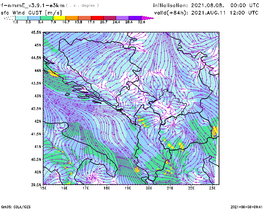Image resolution: width=270 pixels, height=209 pixels.
Task: Click the 43N latitude label
Action: pos(38,96)
